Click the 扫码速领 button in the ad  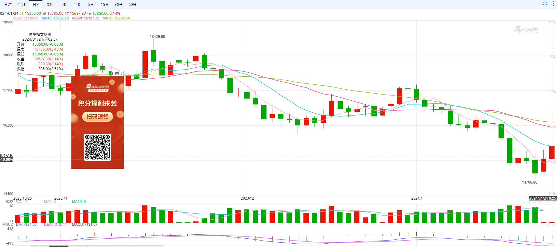(98, 117)
